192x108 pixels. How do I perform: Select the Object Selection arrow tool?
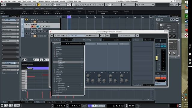coord(73,5)
